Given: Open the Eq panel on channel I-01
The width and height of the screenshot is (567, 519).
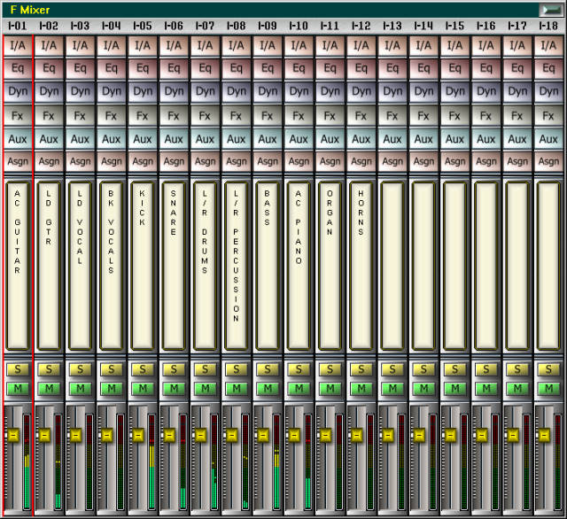Looking at the screenshot, I should tap(18, 67).
